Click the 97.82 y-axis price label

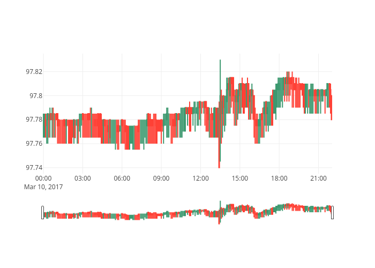34,72
